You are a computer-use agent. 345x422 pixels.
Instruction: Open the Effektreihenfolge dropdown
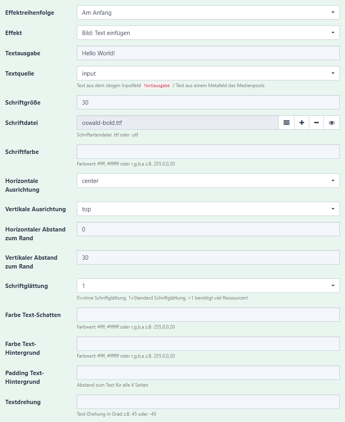(x=208, y=12)
